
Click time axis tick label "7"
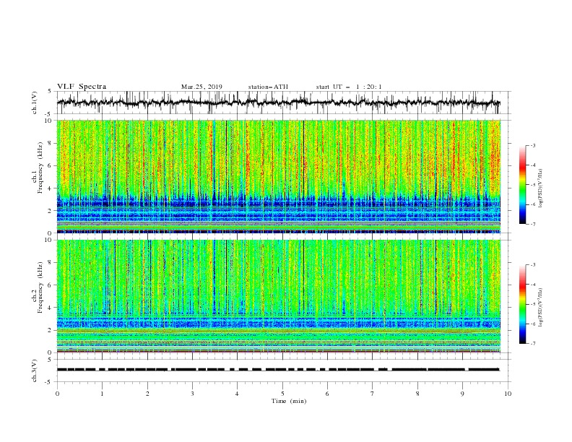click(x=373, y=394)
